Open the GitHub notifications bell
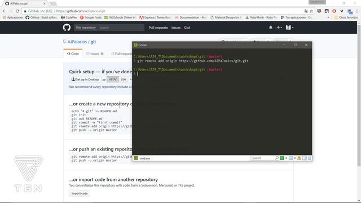Viewport: 361px width, 203px height. pos(271,28)
